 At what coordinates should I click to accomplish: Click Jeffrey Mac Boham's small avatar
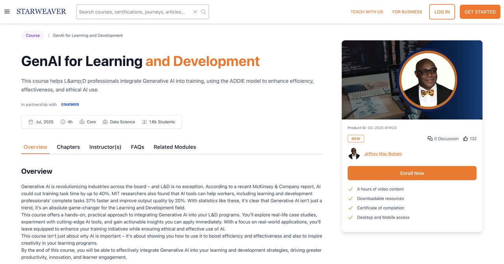pos(354,154)
